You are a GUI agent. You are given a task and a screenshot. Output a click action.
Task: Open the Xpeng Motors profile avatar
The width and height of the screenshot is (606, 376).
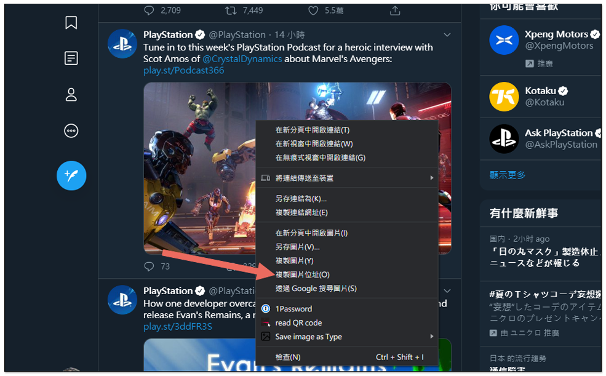click(504, 40)
